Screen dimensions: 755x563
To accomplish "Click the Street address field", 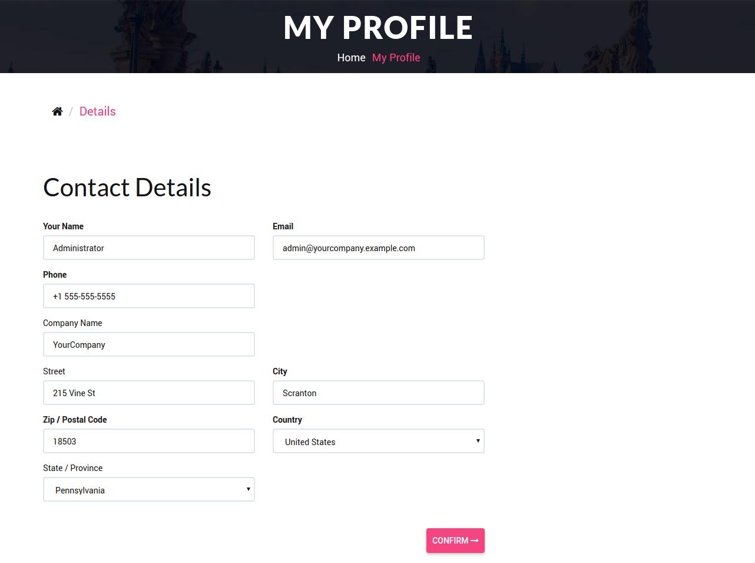I will coord(149,393).
